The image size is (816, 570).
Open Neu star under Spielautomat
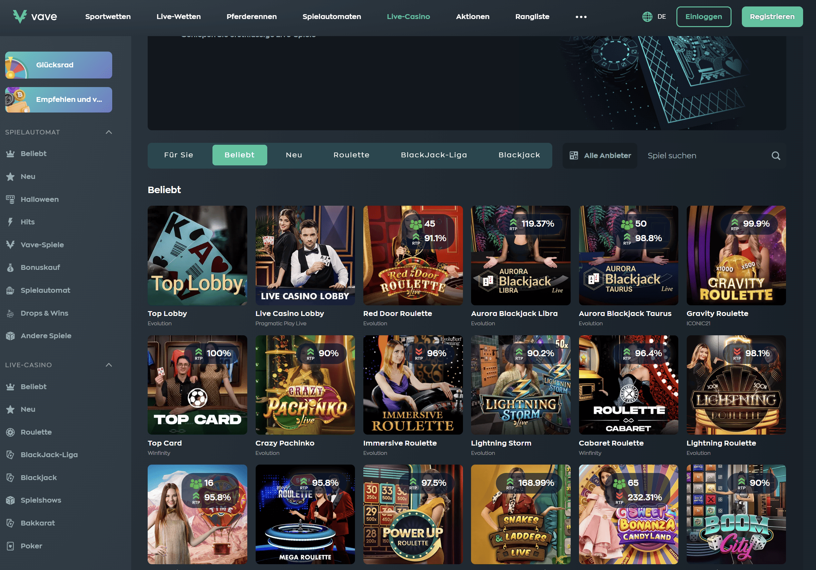pyautogui.click(x=10, y=177)
